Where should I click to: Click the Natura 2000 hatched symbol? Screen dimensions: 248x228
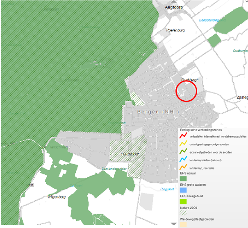pos(183,213)
